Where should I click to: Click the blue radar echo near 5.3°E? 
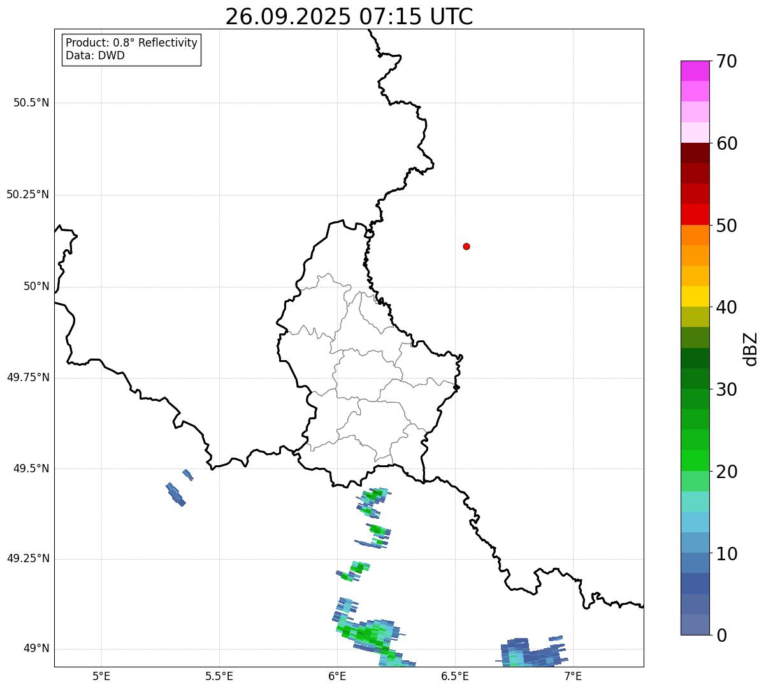pos(176,495)
